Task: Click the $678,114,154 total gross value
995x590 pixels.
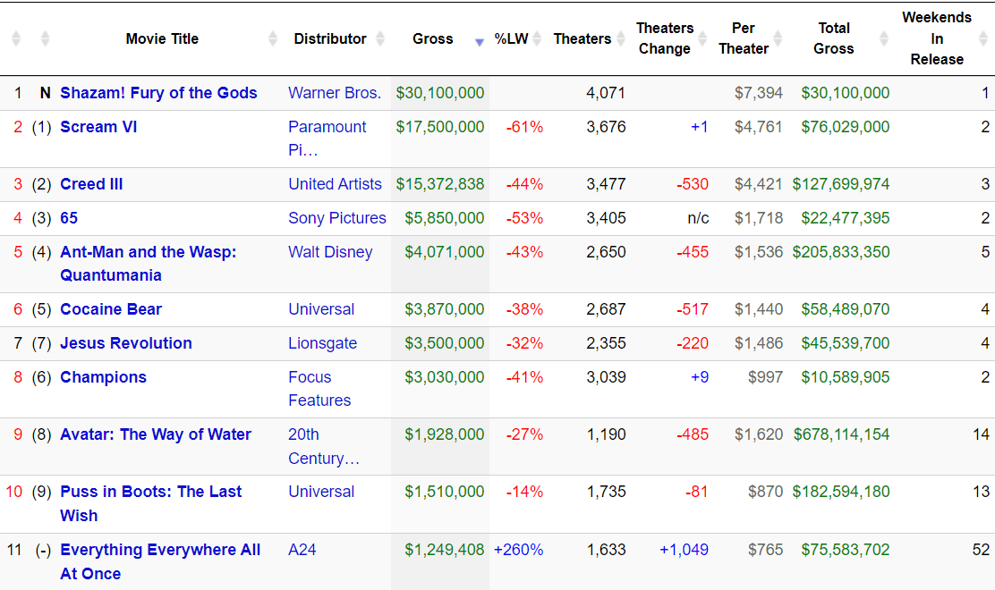Action: click(841, 434)
